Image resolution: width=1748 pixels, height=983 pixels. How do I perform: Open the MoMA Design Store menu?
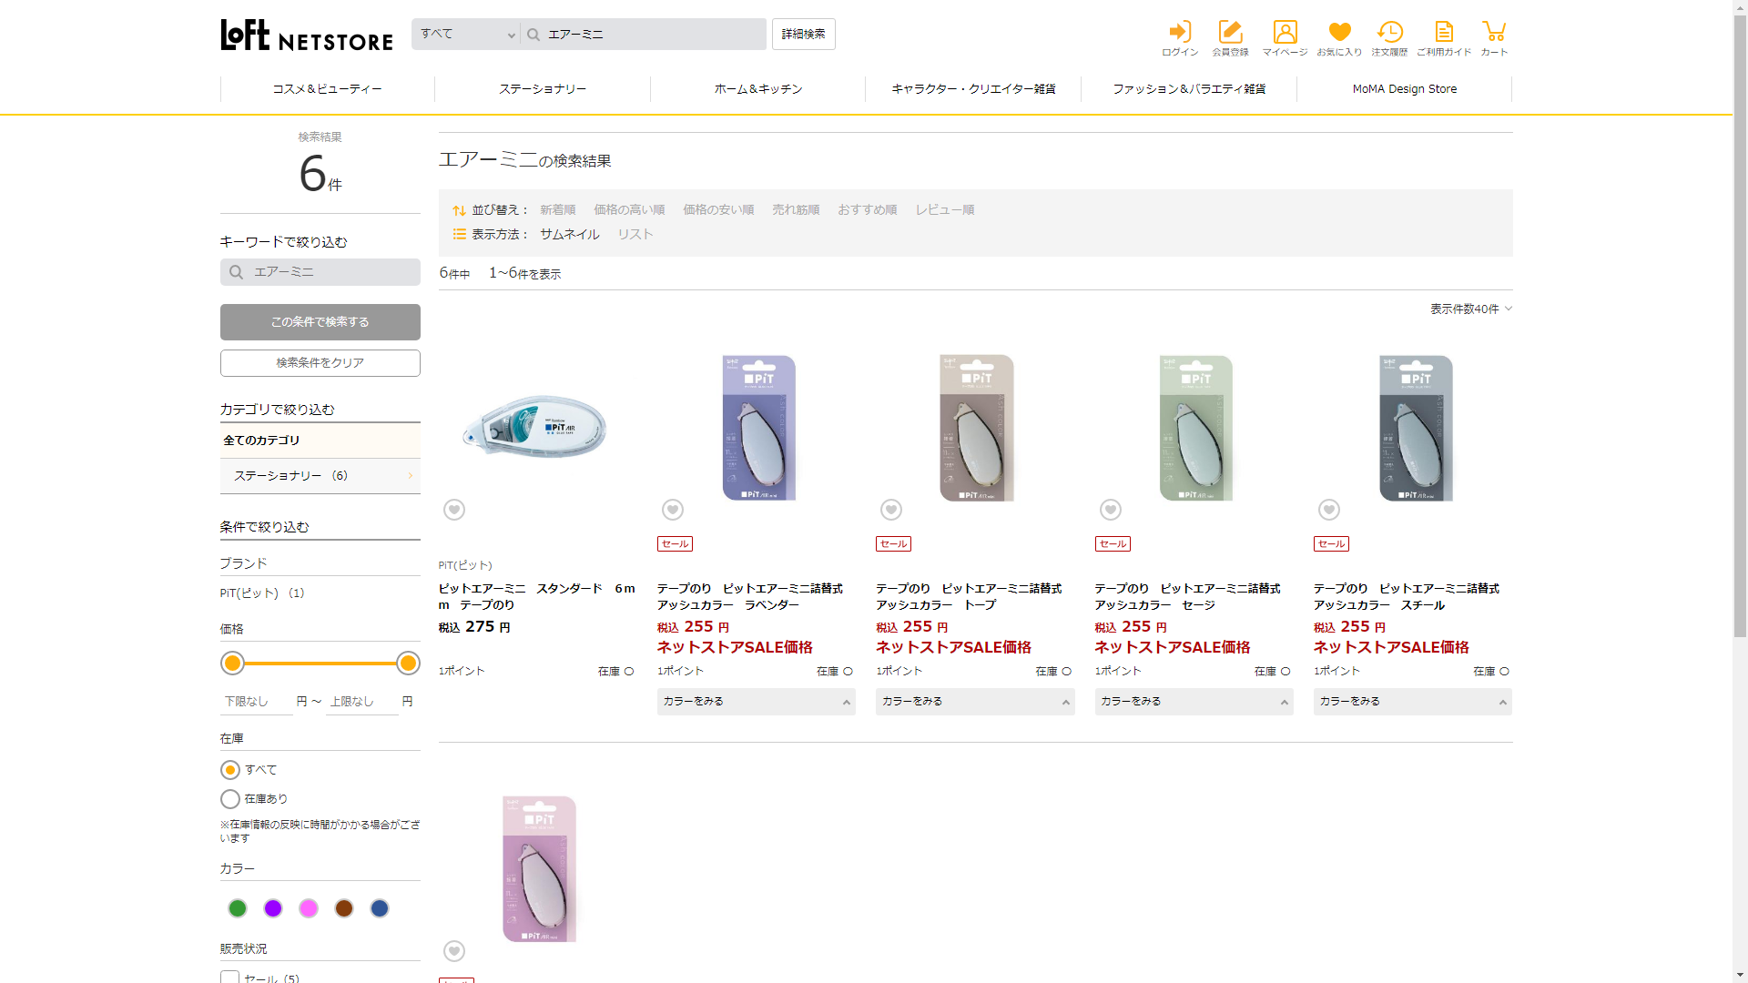click(x=1404, y=89)
